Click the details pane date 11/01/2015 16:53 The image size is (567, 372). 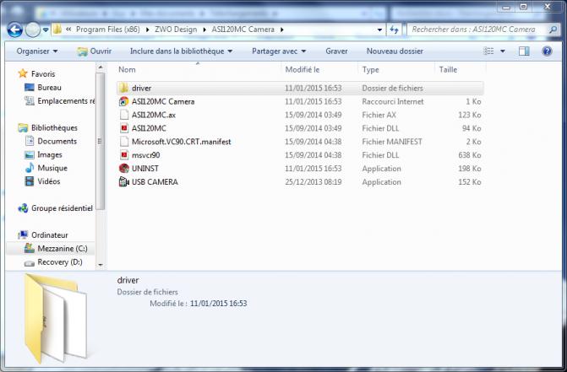pyautogui.click(x=218, y=304)
